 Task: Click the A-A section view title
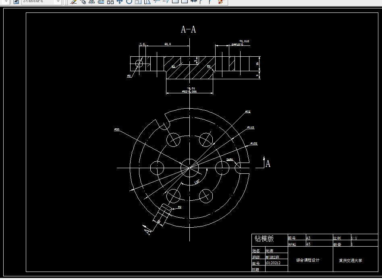(188, 29)
